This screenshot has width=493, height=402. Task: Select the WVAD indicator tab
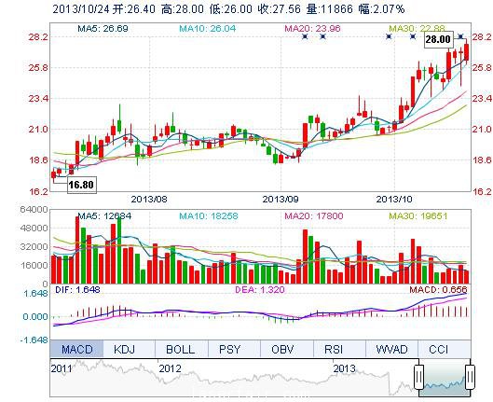(391, 349)
